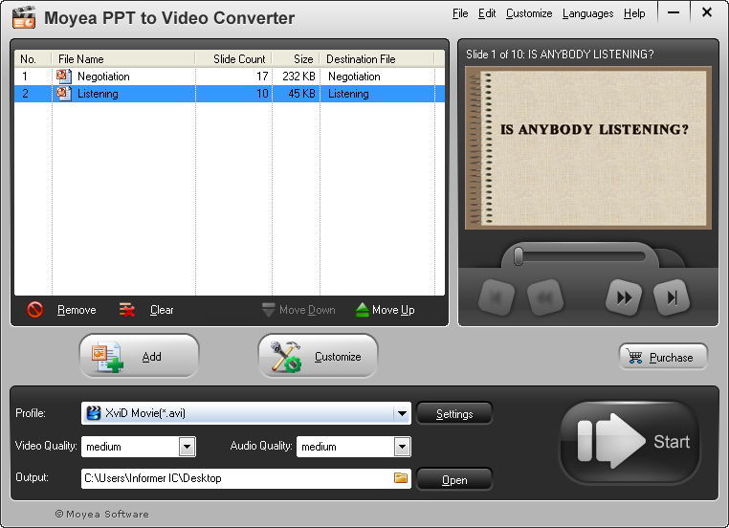Image resolution: width=729 pixels, height=528 pixels.
Task: Sort by Size column header
Action: [x=296, y=59]
